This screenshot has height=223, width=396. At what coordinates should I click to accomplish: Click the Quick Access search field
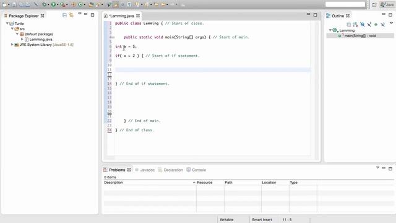pyautogui.click(x=345, y=4)
